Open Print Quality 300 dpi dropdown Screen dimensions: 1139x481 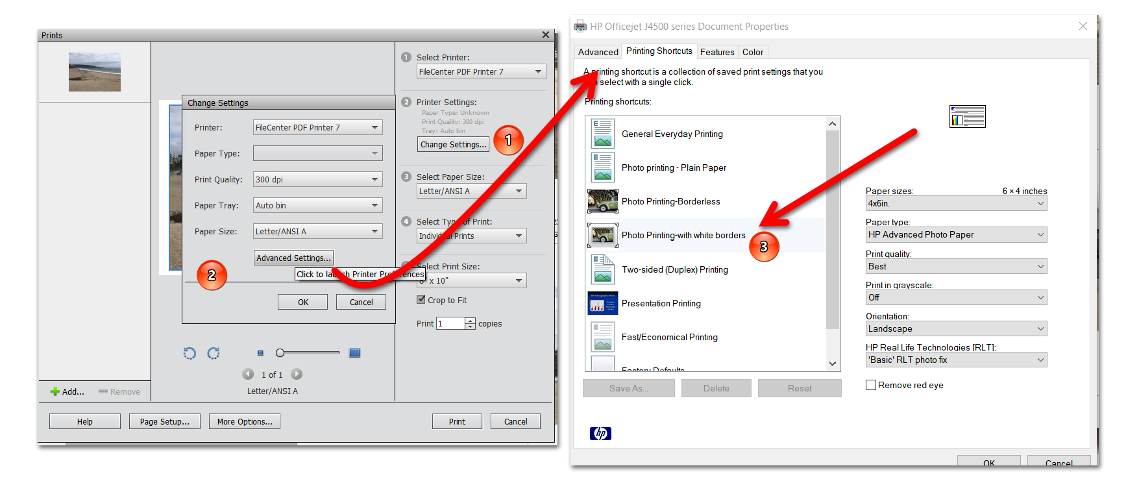(317, 179)
